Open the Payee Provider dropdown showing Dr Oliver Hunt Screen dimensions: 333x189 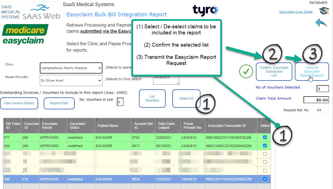(x=71, y=80)
